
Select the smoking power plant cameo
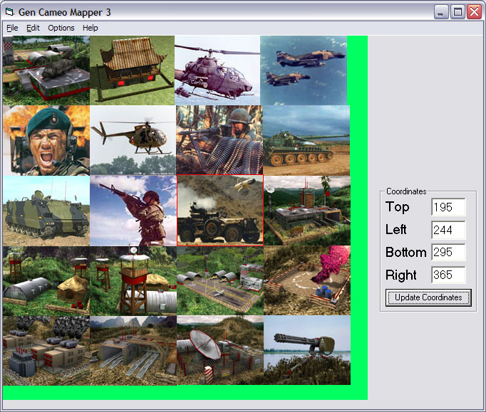click(x=46, y=350)
